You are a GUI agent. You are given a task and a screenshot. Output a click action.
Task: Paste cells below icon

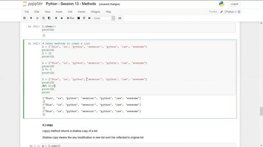pyautogui.click(x=49, y=18)
